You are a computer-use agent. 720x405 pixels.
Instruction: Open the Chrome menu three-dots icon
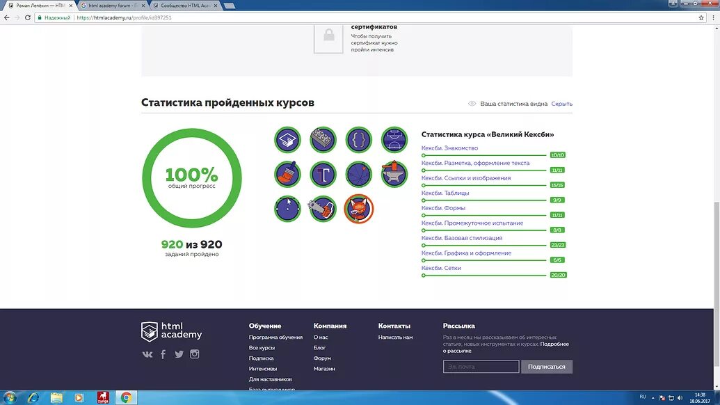(713, 17)
